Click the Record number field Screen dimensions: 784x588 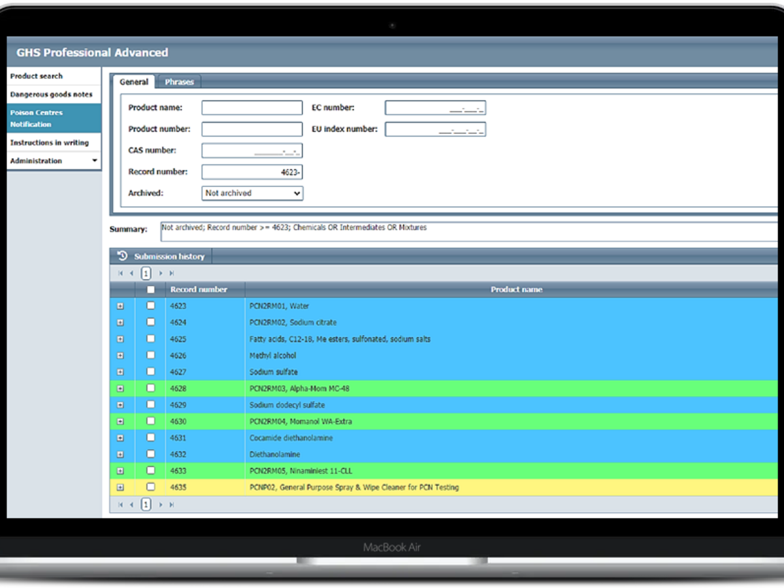[x=252, y=172]
